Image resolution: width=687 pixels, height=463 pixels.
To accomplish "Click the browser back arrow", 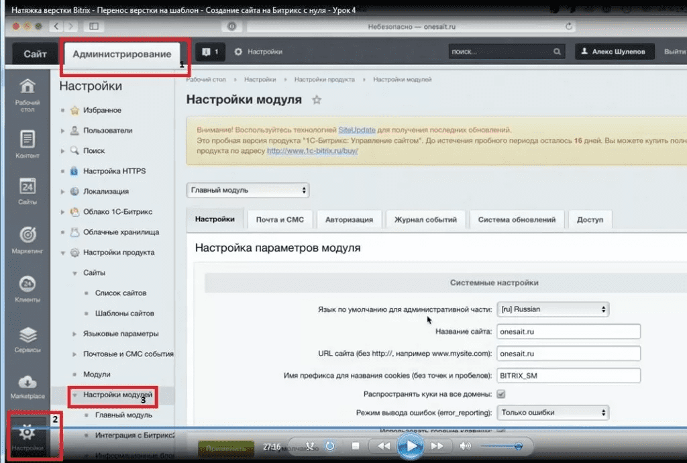I will pos(56,26).
